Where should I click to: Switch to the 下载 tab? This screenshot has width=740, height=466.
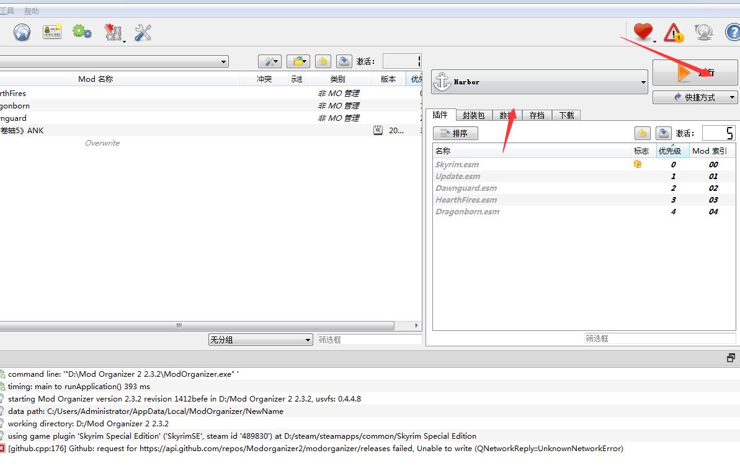pos(566,115)
